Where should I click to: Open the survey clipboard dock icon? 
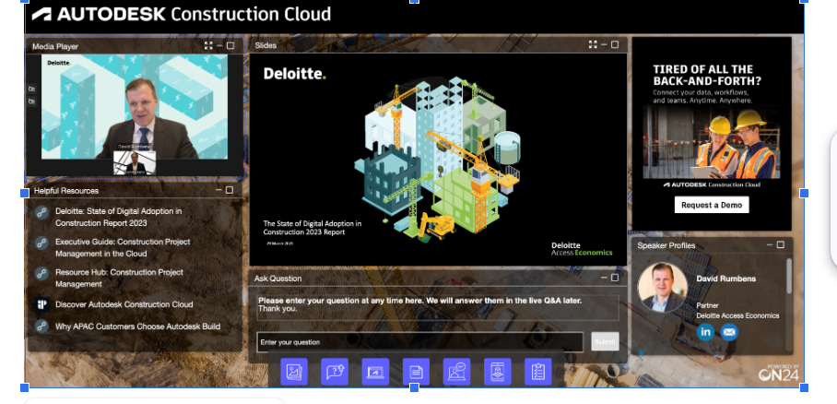(x=538, y=372)
